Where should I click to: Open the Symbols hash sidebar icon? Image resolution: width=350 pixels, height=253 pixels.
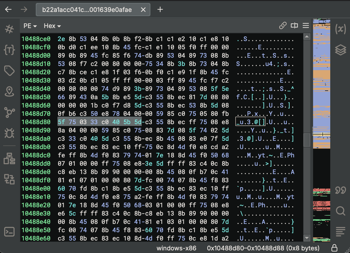9,29
